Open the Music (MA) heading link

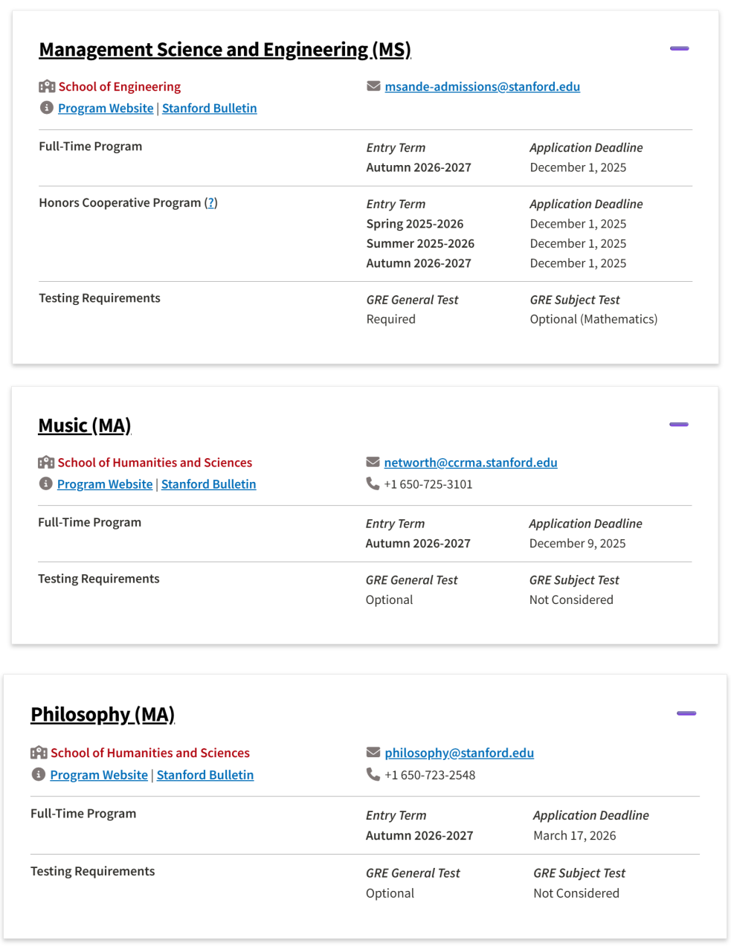84,425
